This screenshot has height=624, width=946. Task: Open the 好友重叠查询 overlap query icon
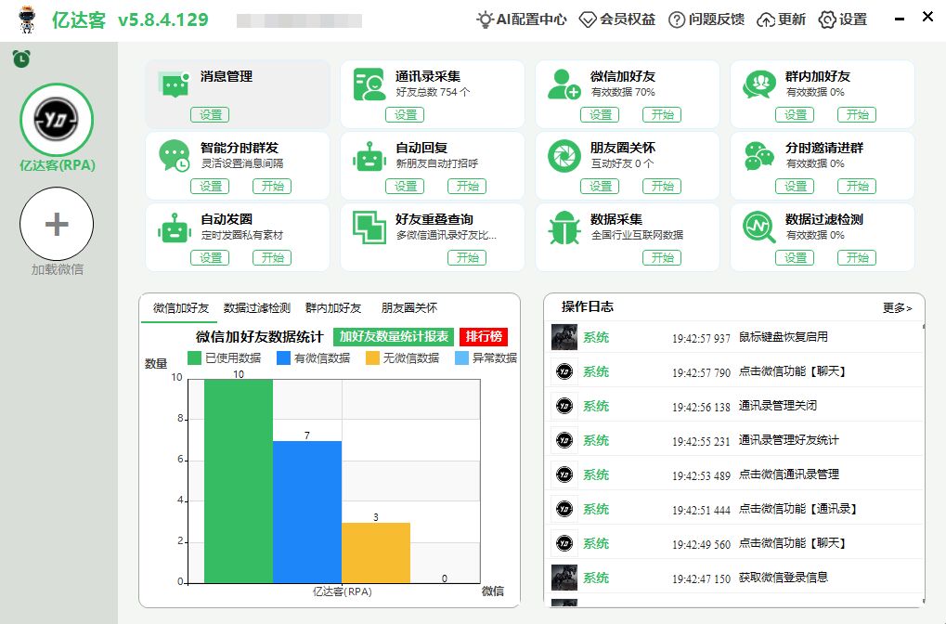coord(369,227)
